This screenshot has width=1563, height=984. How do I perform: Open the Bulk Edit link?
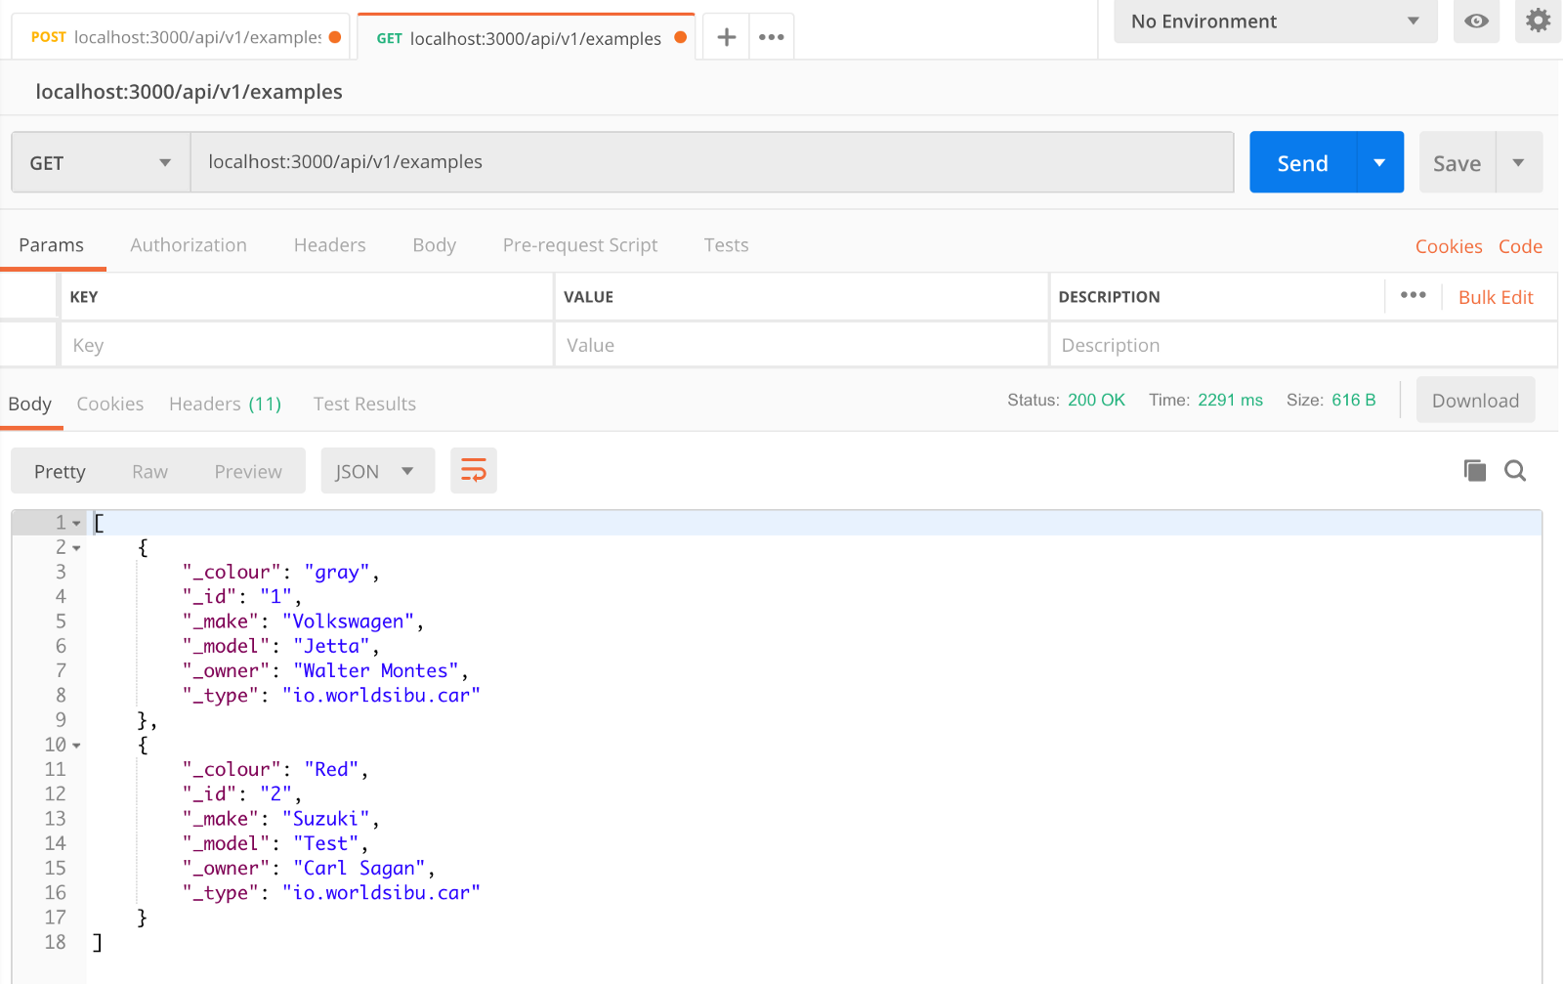[x=1495, y=297]
